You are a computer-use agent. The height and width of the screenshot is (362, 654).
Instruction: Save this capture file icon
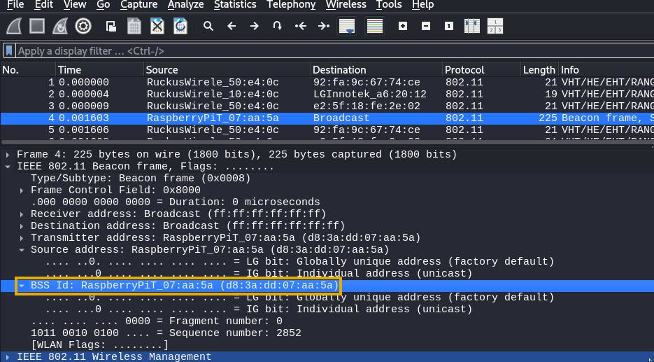134,27
